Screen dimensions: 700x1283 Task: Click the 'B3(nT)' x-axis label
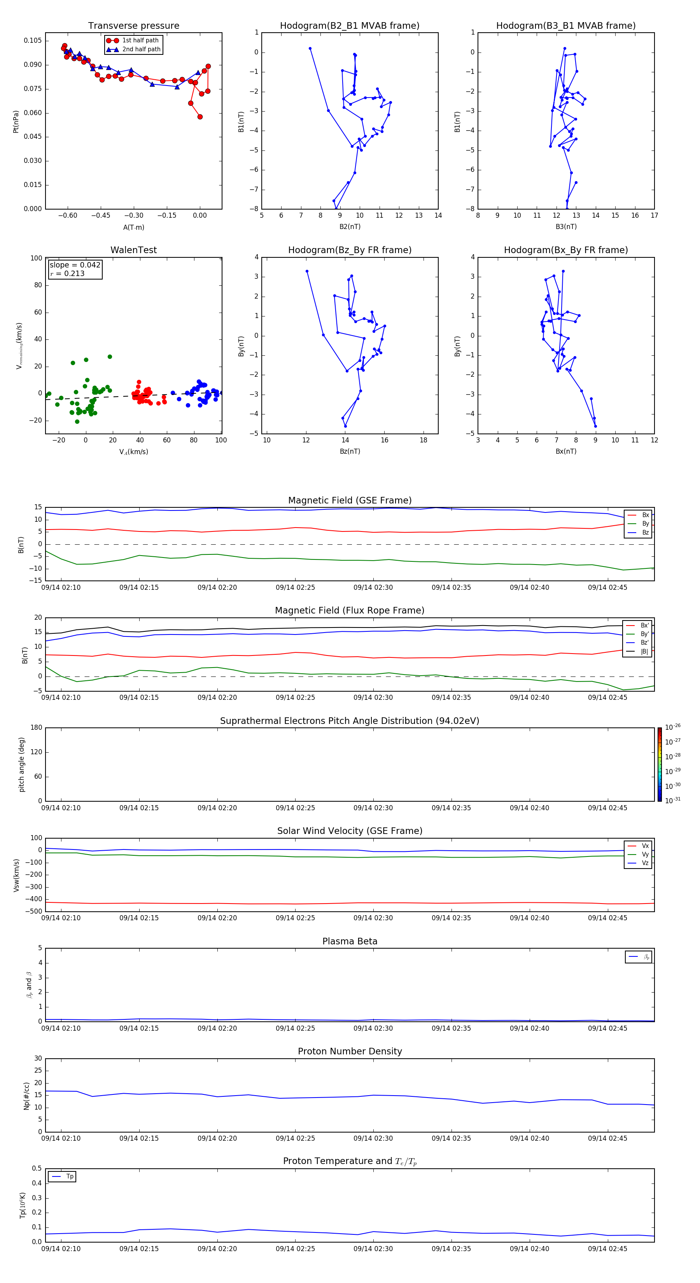566,227
